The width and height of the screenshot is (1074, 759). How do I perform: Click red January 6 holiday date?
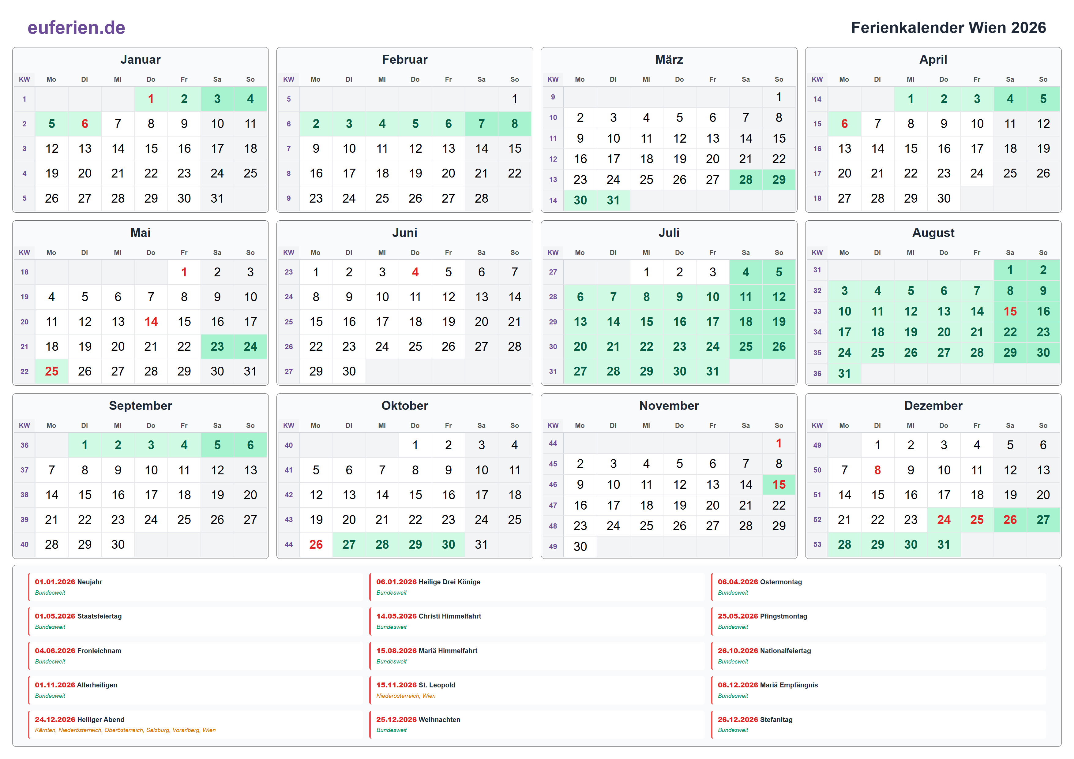(x=85, y=123)
